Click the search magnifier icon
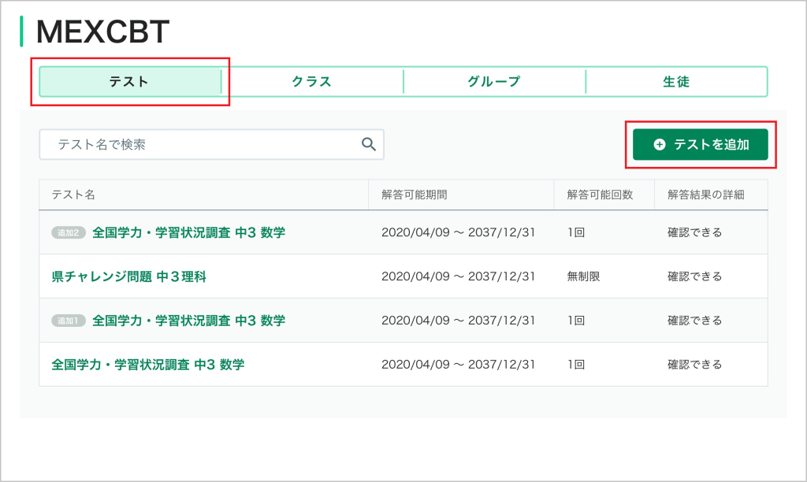 [369, 145]
